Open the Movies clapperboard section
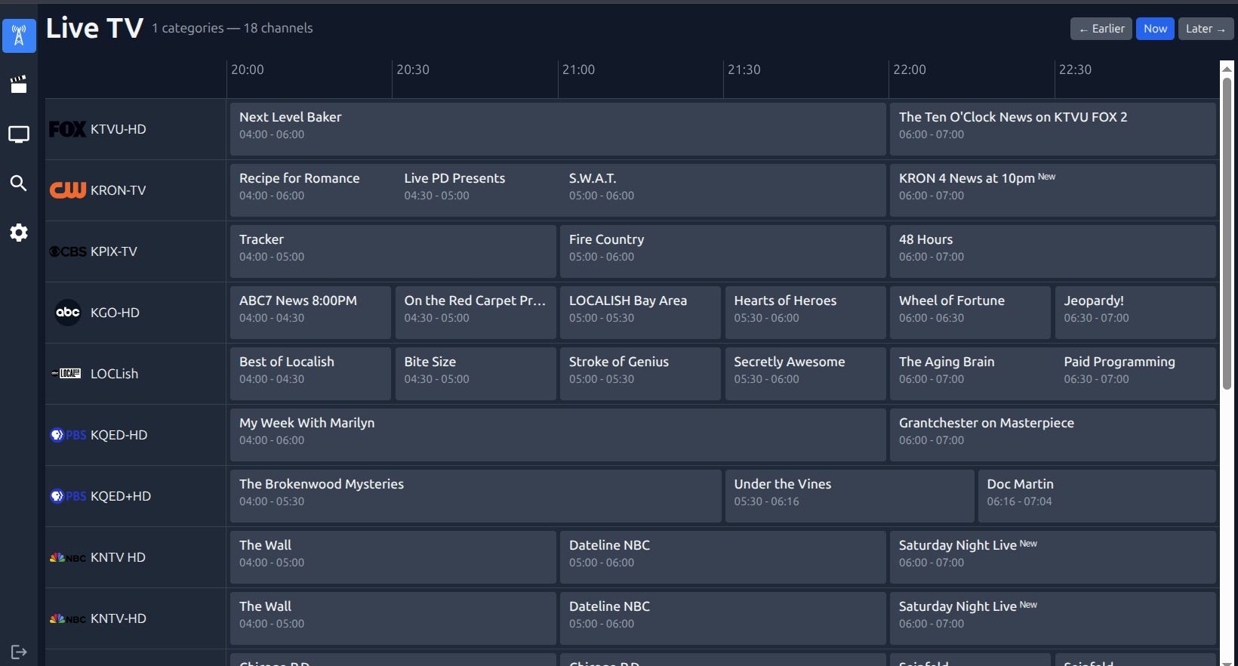The image size is (1238, 666). coord(19,84)
